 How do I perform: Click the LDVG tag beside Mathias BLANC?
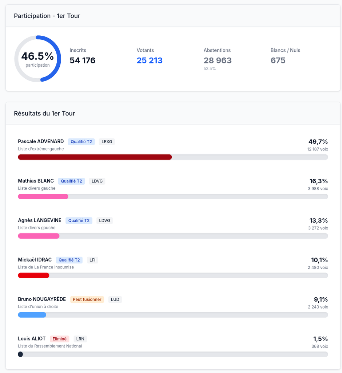97,181
